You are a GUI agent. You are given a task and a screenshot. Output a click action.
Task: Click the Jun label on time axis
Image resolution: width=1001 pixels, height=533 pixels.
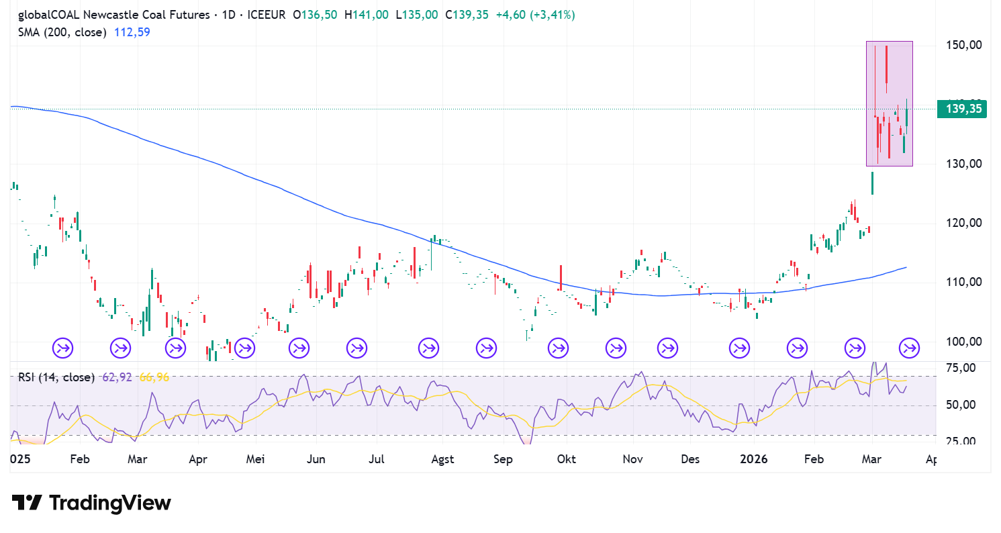(316, 460)
